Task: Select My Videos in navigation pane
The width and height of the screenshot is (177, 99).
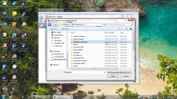Action: [x=56, y=32]
